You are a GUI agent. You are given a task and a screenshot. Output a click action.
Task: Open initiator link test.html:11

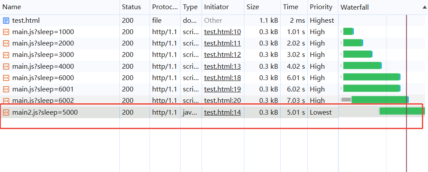(x=223, y=43)
